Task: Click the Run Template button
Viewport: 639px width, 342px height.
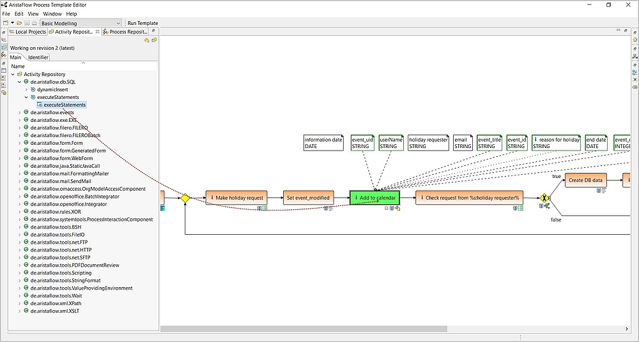Action: (x=142, y=23)
